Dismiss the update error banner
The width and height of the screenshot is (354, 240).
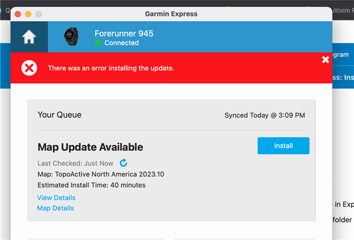tap(325, 60)
